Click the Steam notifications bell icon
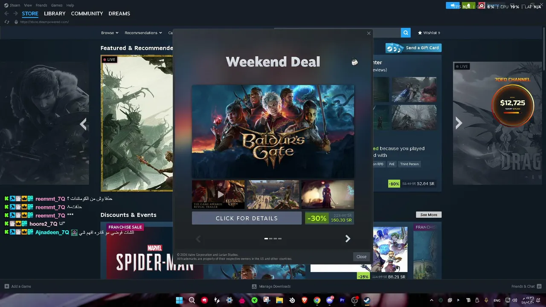Screen dimensions: 546x307 coord(468,6)
